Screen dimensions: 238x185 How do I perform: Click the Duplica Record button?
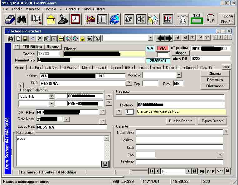pyautogui.click(x=181, y=121)
